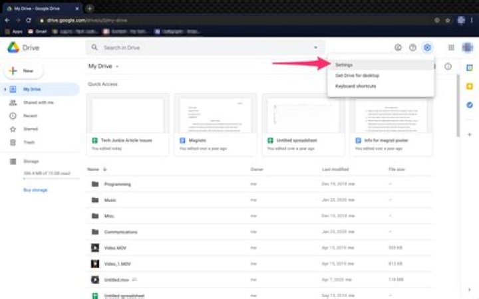
Task: Go to Starred files in sidebar
Action: (31, 129)
